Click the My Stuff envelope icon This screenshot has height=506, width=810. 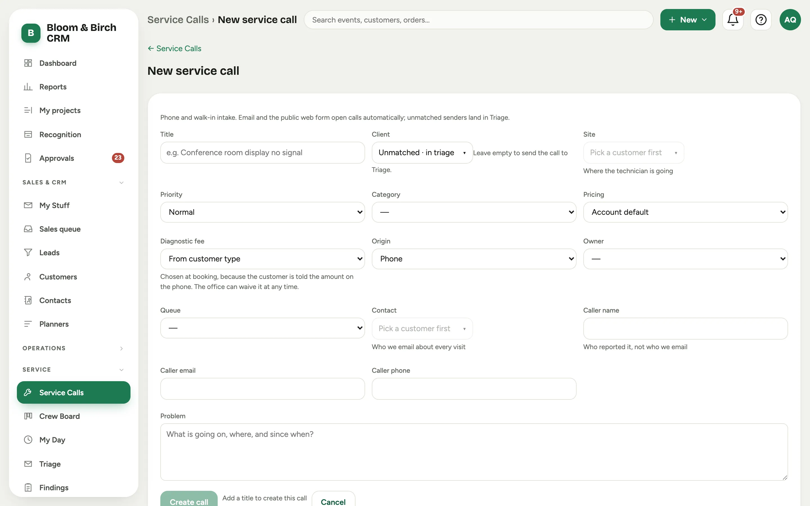click(x=28, y=205)
